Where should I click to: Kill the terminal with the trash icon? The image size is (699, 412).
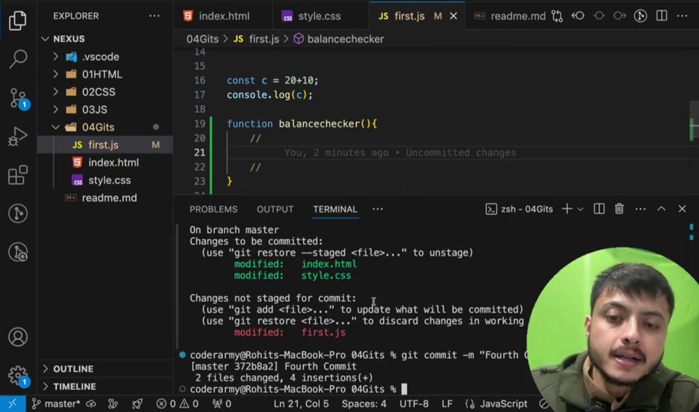pyautogui.click(x=619, y=208)
